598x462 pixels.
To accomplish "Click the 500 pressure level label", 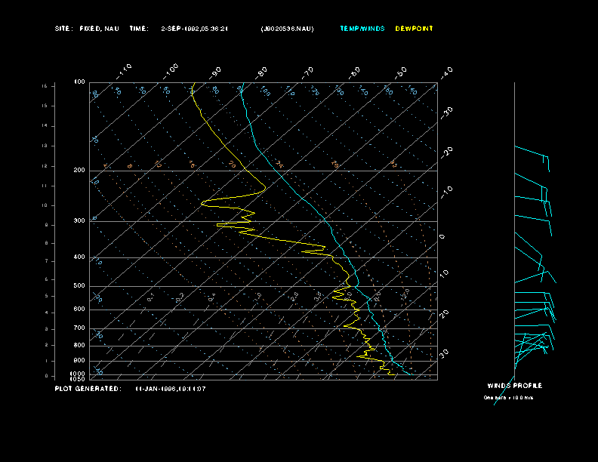I will 79,286.
